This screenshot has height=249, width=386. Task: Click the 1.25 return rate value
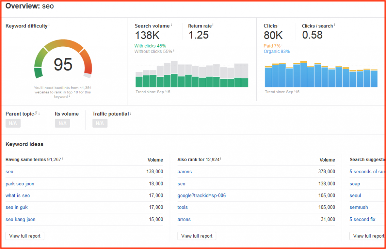(199, 35)
